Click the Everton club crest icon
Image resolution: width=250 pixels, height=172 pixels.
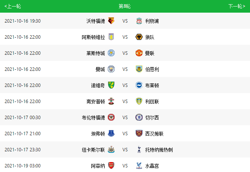[111, 134]
